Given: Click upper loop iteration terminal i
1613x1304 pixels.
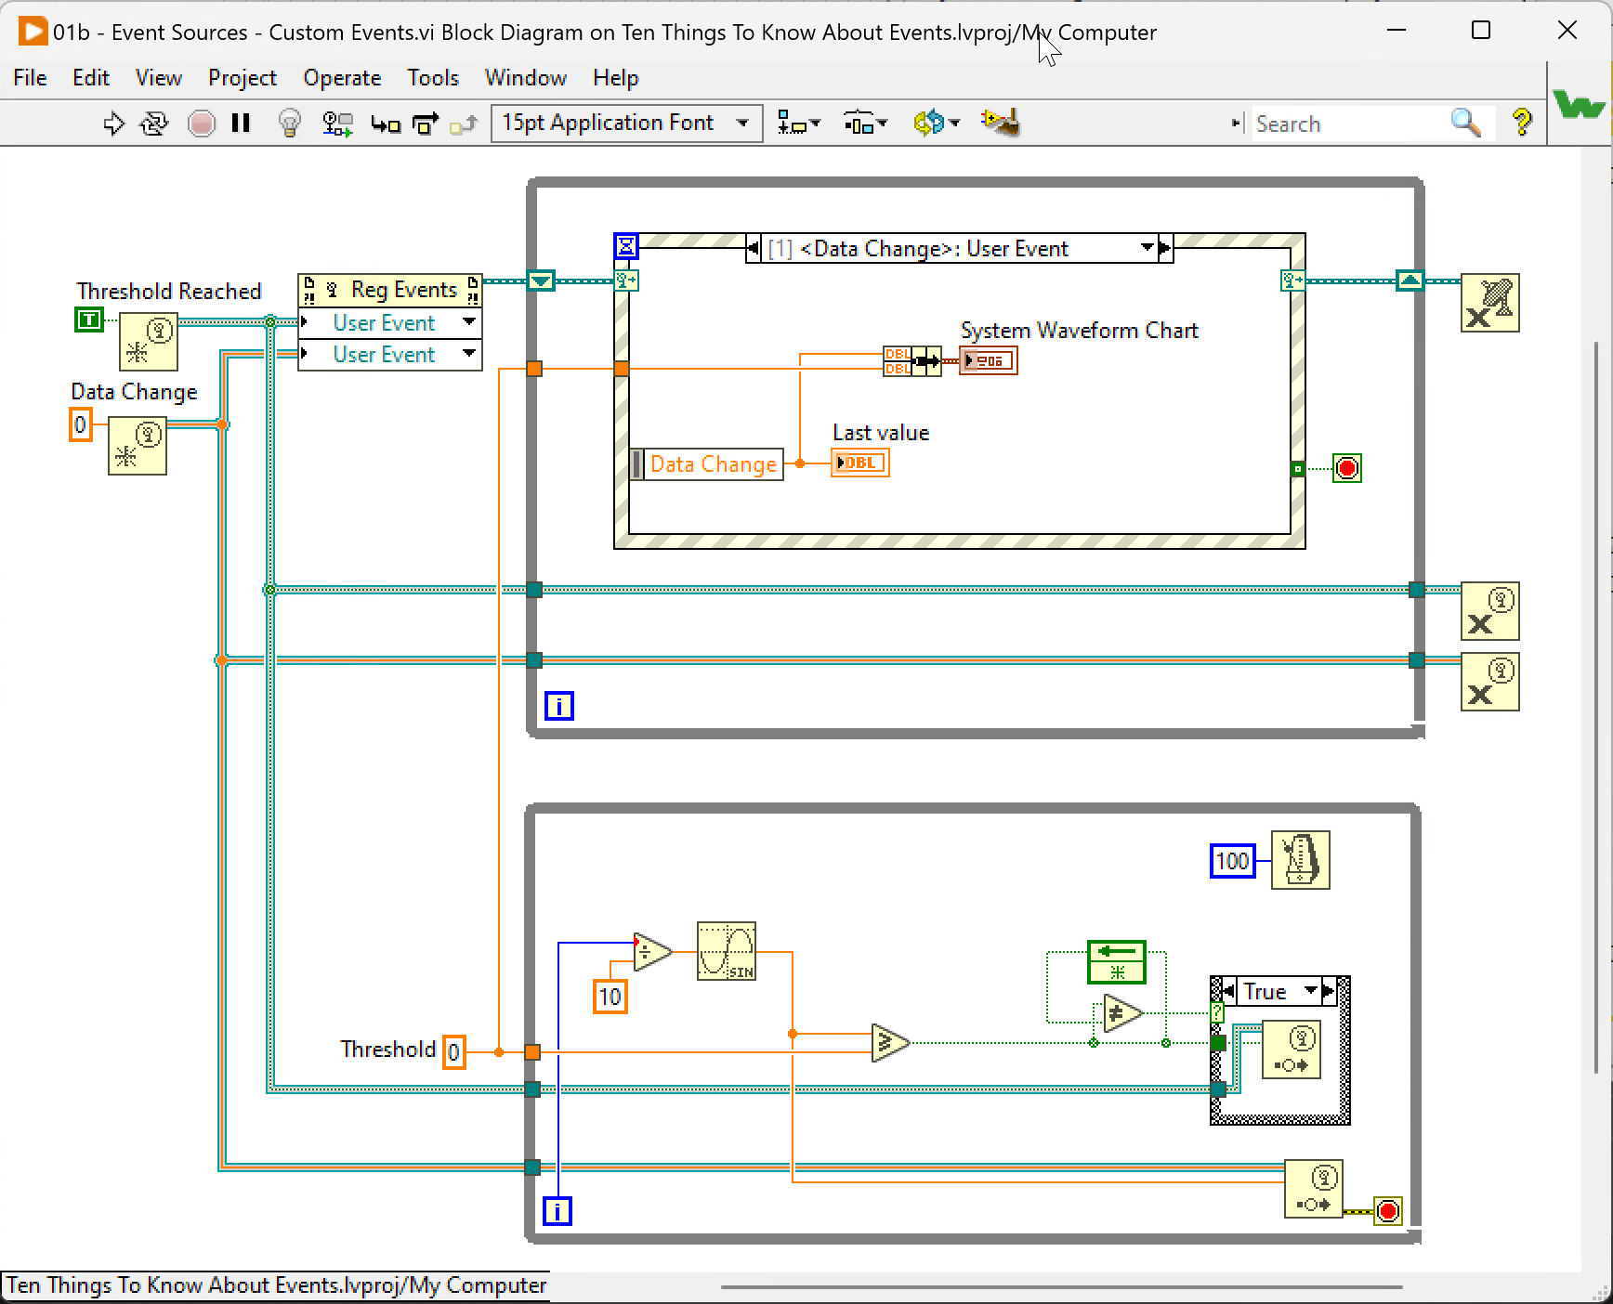Looking at the screenshot, I should [x=559, y=706].
